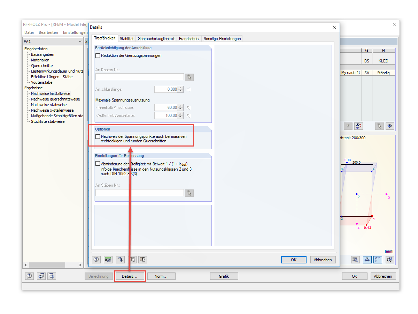Click the Details... button

[x=130, y=276]
